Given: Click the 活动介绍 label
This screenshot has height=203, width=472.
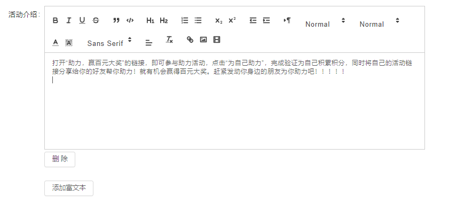Looking at the screenshot, I should pyautogui.click(x=24, y=14).
